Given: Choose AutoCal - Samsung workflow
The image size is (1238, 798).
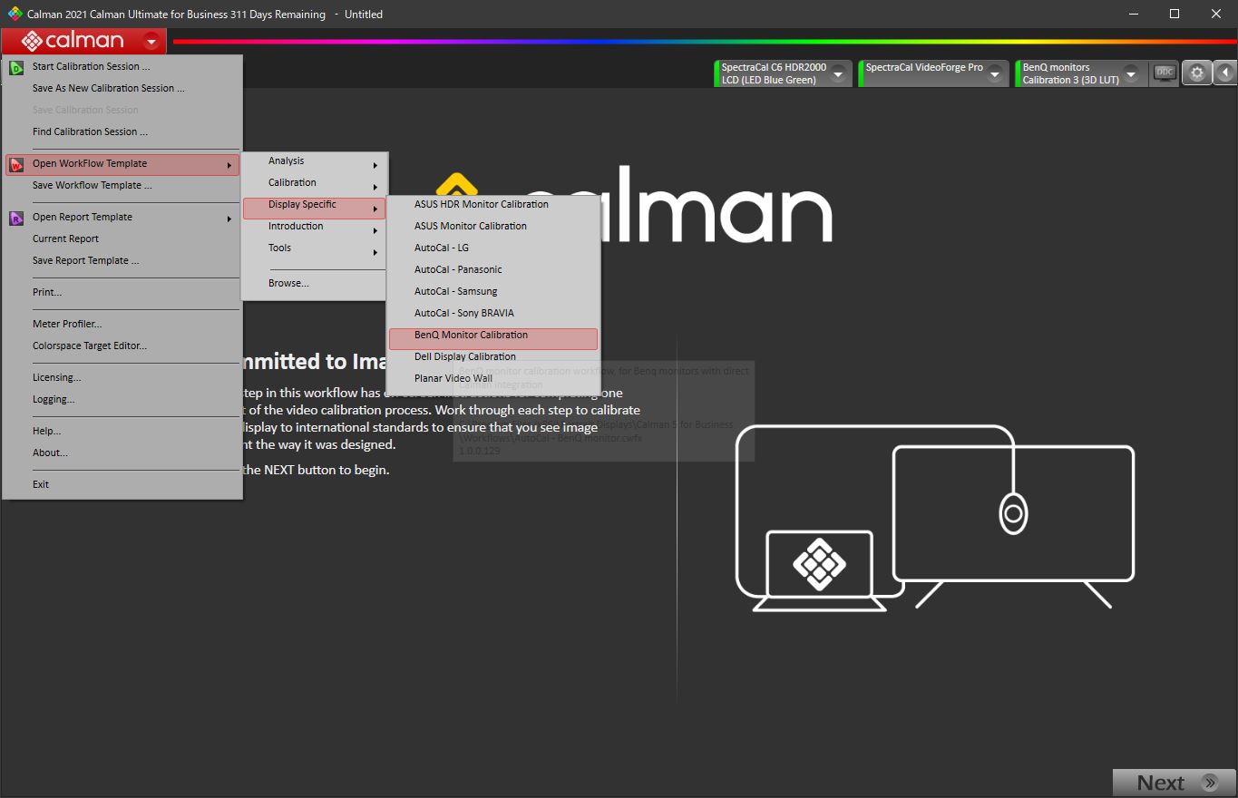Looking at the screenshot, I should point(493,291).
